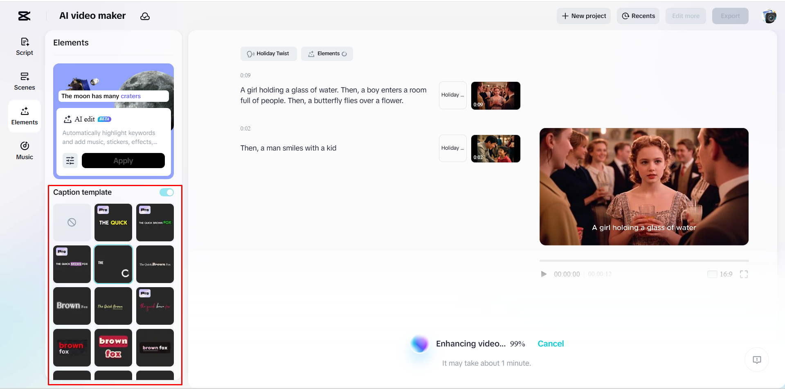Choose the purple-highlight BROWN caption template
785x389 pixels.
[72, 264]
